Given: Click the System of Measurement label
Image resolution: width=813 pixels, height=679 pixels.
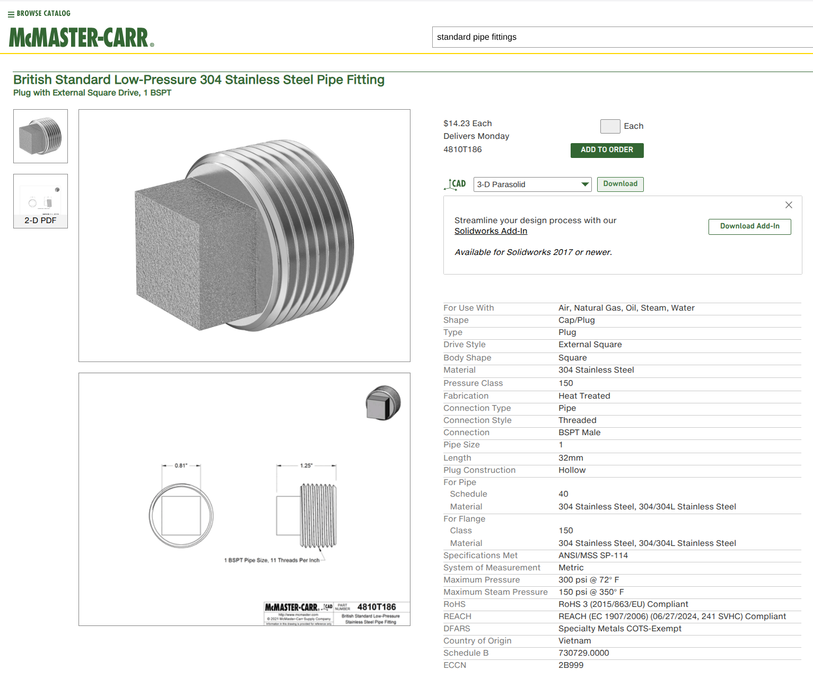Looking at the screenshot, I should pyautogui.click(x=492, y=568).
